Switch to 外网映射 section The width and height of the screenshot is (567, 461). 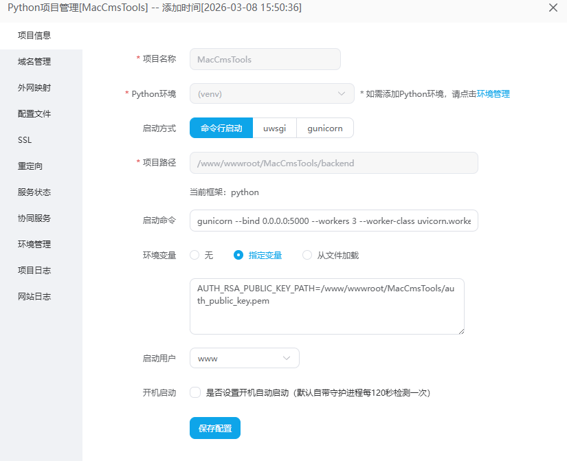34,88
